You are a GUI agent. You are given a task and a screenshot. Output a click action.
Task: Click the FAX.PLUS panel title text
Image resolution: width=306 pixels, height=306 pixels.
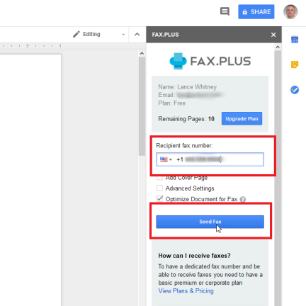click(165, 35)
